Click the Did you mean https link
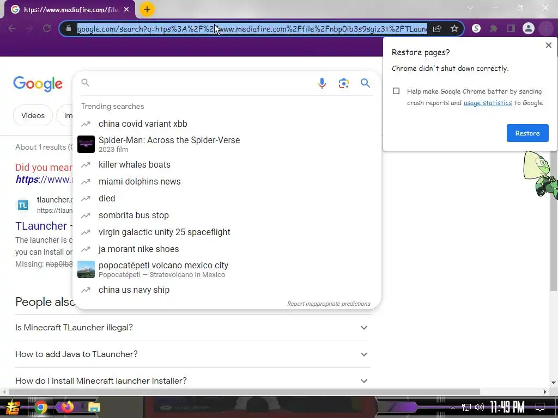Viewport: 558px width, 418px height. (x=44, y=179)
